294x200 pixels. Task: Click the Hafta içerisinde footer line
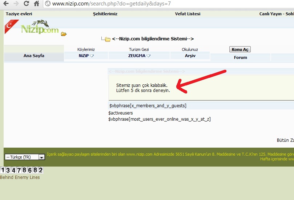(x=277, y=159)
